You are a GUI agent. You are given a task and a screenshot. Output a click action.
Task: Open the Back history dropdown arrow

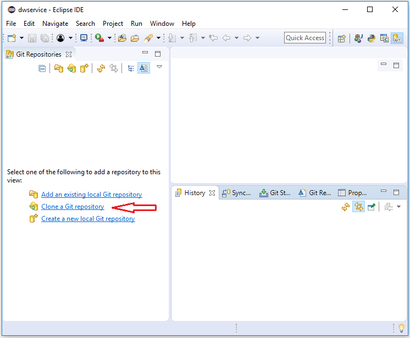(236, 38)
